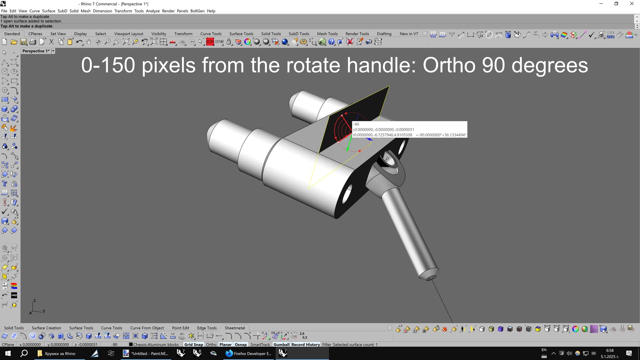The height and width of the screenshot is (360, 640).
Task: Click the Print icon
Action: [x=33, y=42]
